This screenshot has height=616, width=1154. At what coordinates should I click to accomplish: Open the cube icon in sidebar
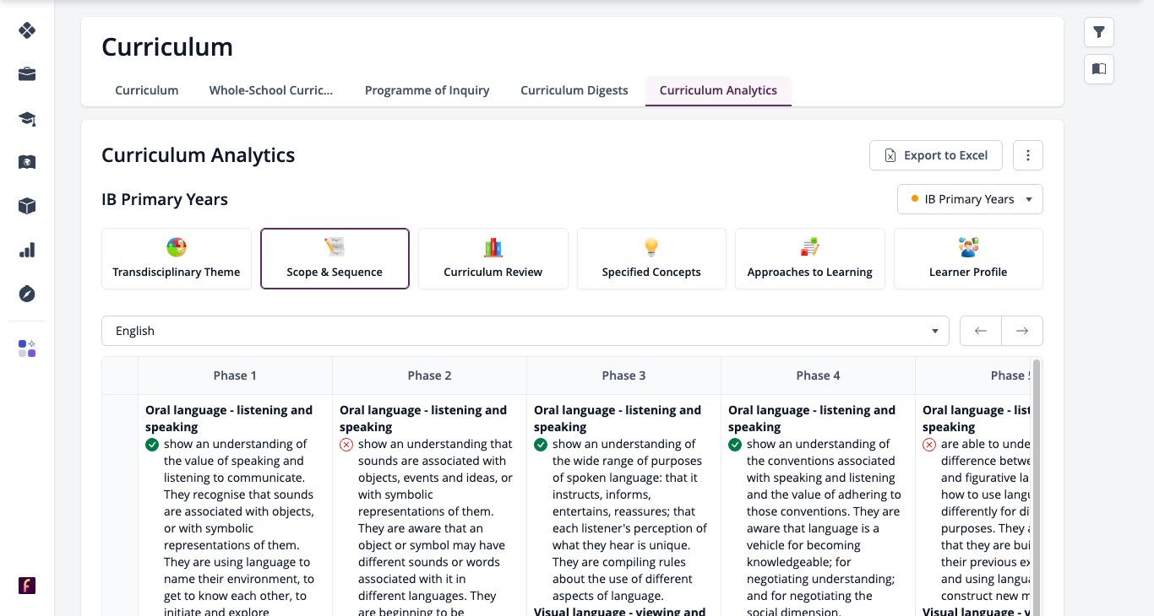coord(27,206)
